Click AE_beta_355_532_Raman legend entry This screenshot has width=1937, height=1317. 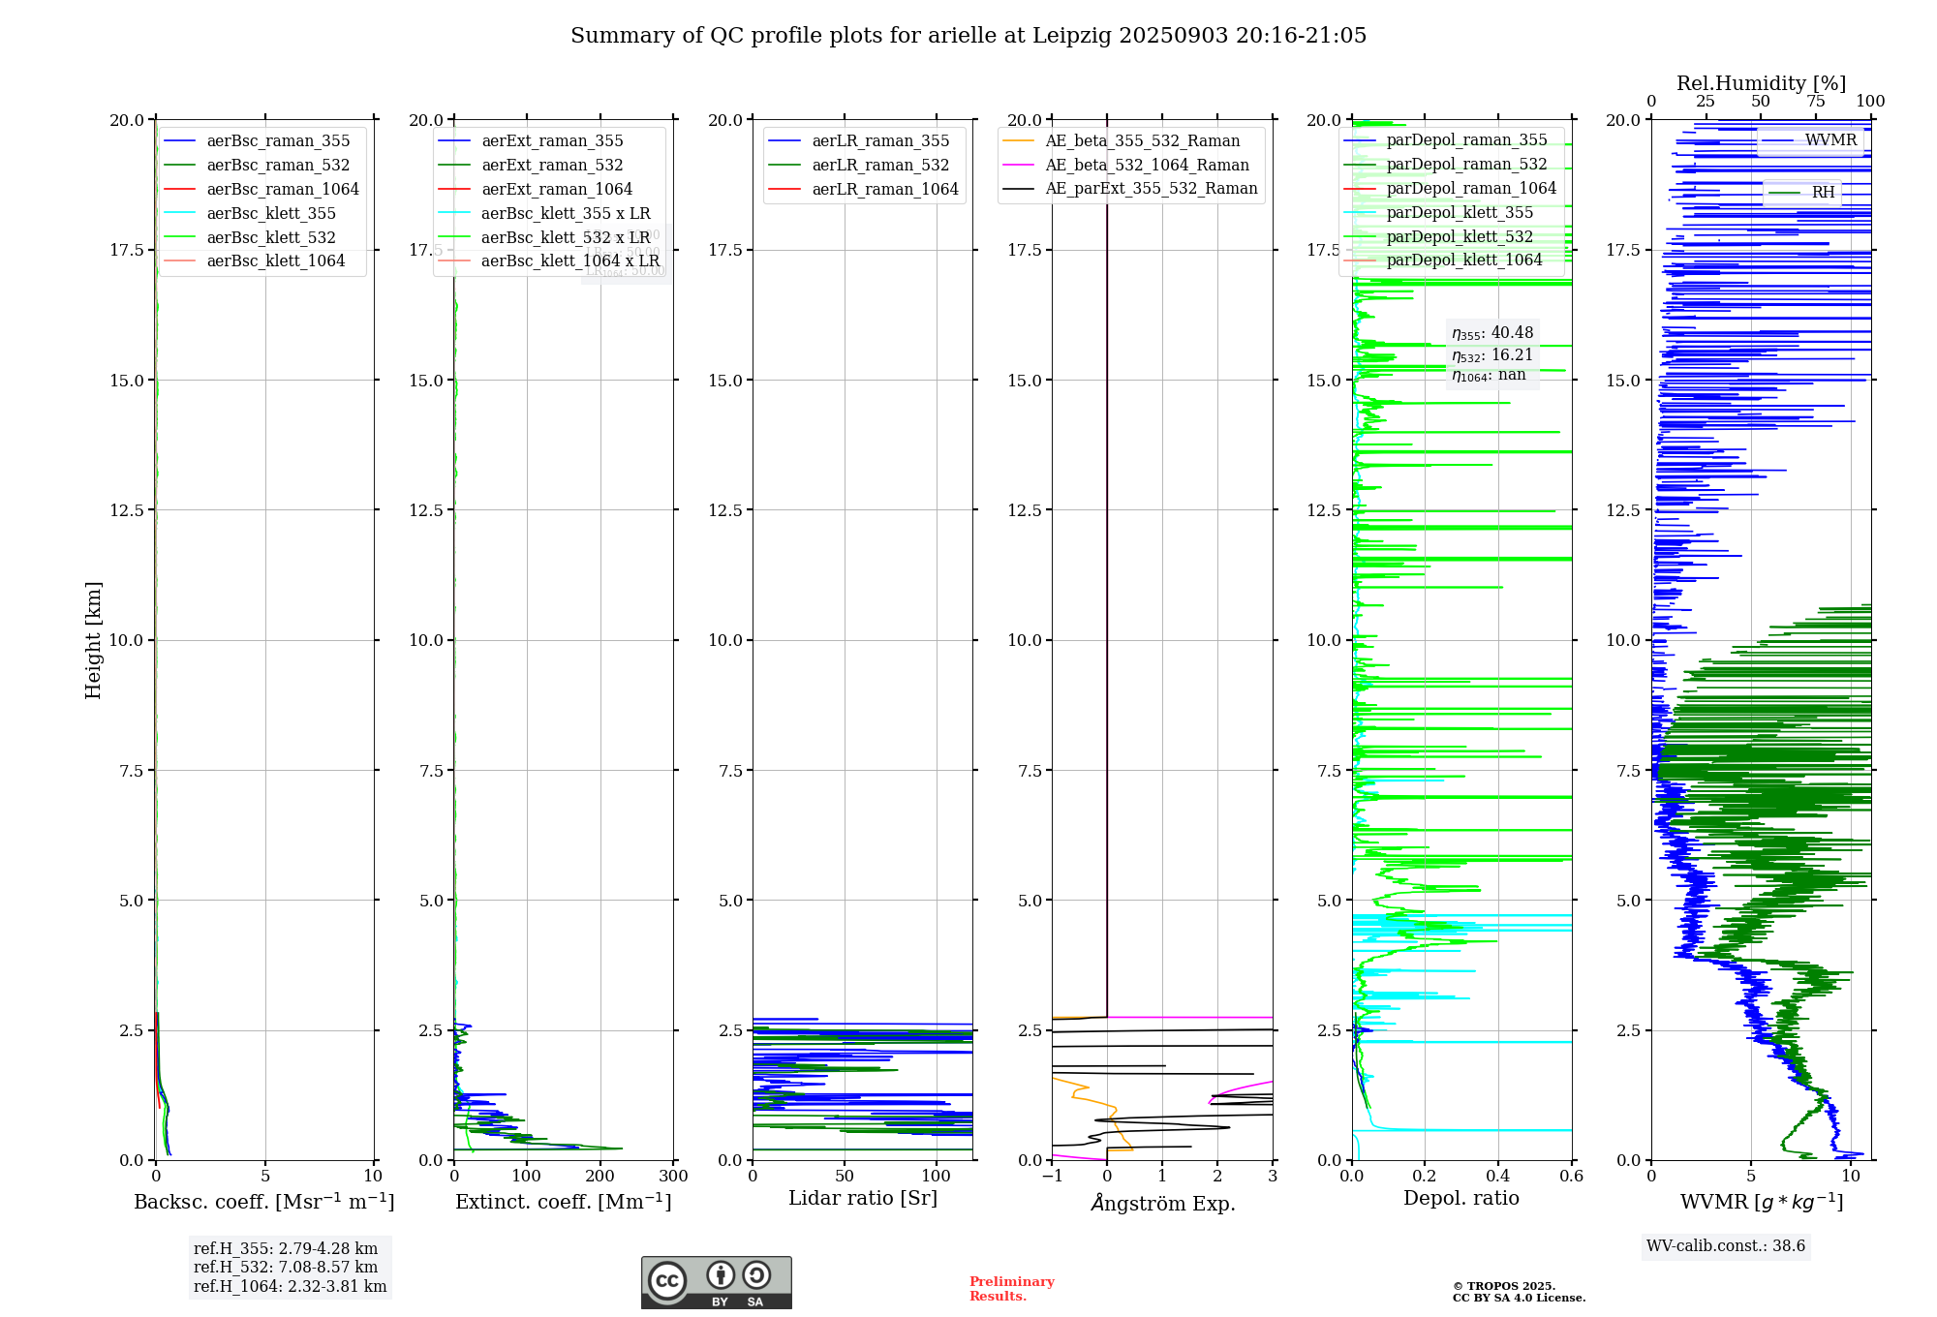coord(1142,141)
